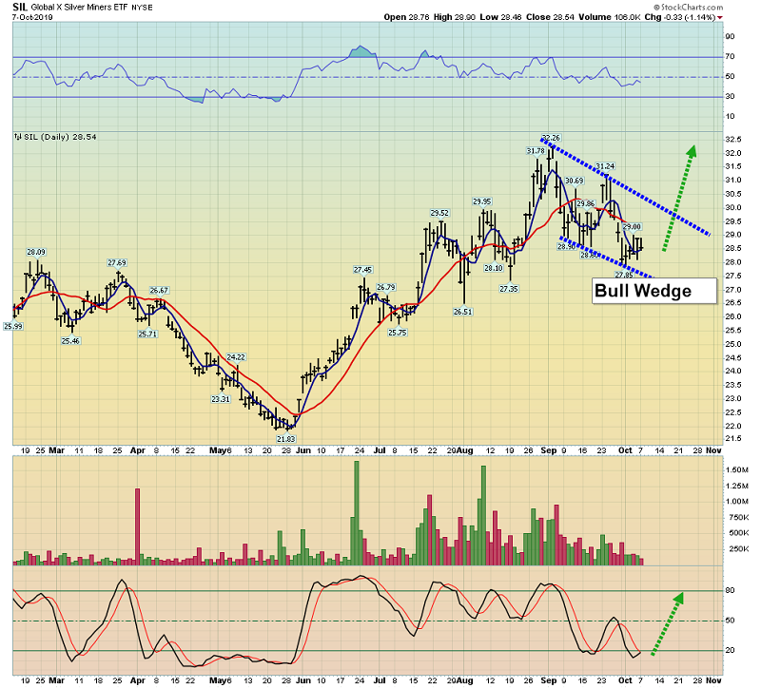Click the 25.75 price label
The image size is (761, 688).
(x=397, y=332)
